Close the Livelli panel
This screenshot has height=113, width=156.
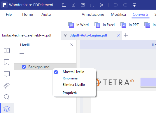72,45
